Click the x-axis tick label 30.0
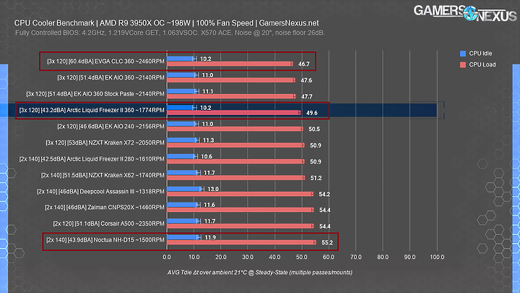 point(248,257)
